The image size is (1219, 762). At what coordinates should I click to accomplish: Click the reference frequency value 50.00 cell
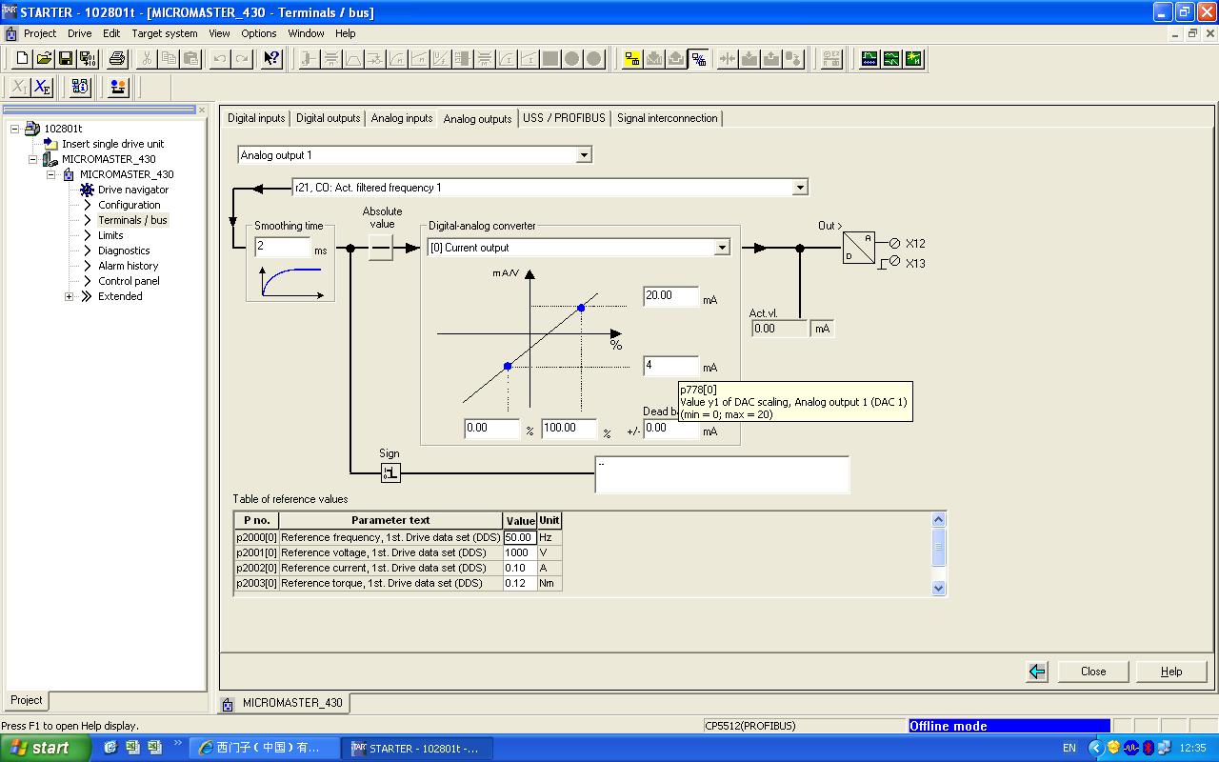point(519,537)
